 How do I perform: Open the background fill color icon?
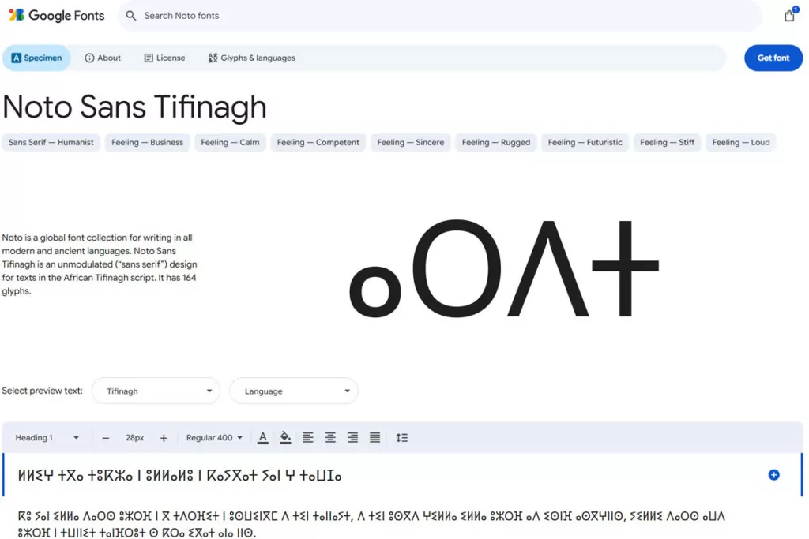(285, 437)
